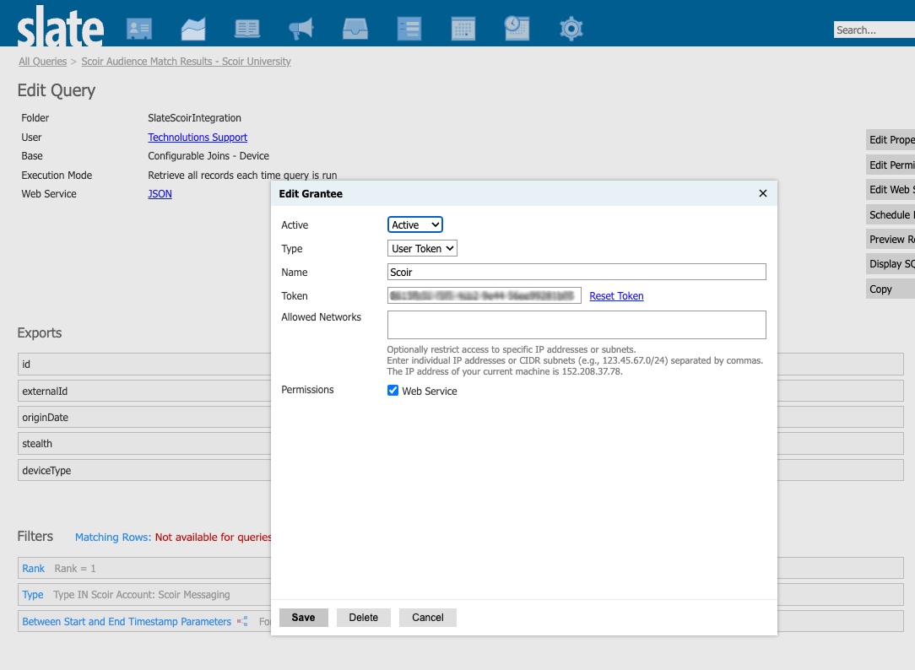The height and width of the screenshot is (670, 915).
Task: Click the Preview Results button
Action: pos(891,239)
